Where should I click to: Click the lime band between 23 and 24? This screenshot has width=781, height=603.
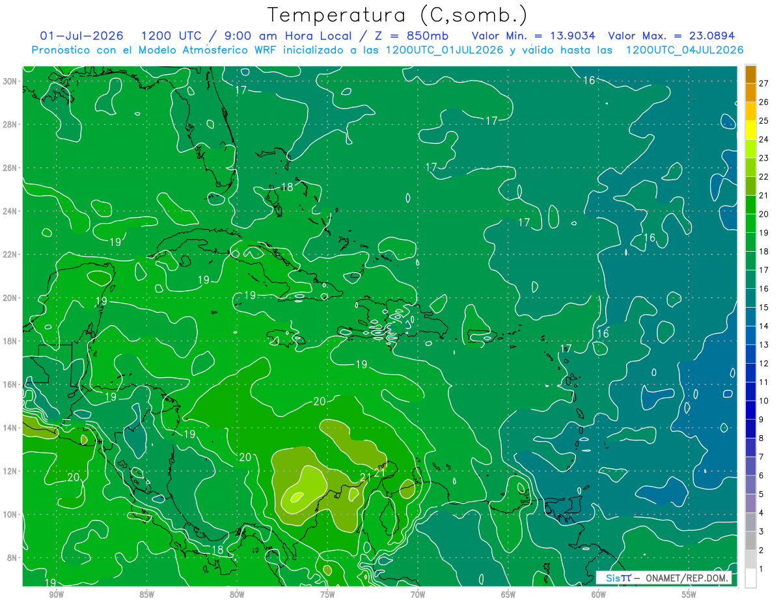pyautogui.click(x=750, y=148)
